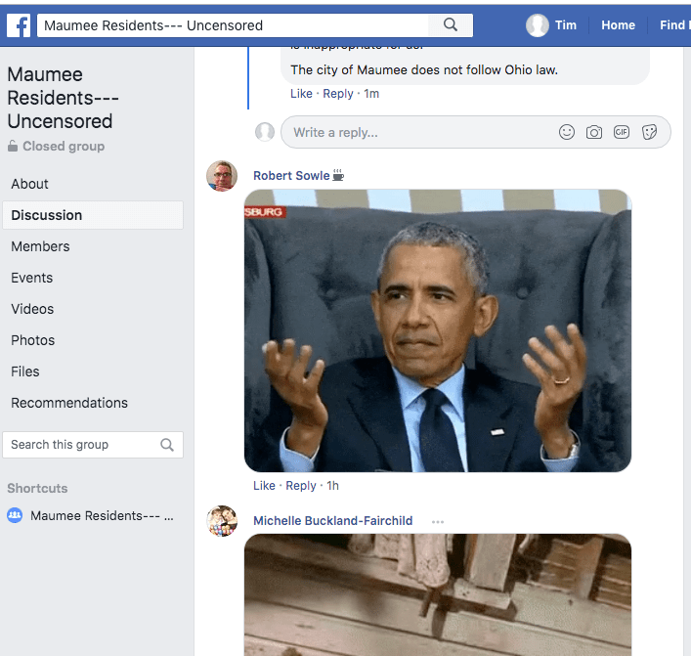The height and width of the screenshot is (656, 691).
Task: Open Robert Sowle's profile name link
Action: point(291,176)
